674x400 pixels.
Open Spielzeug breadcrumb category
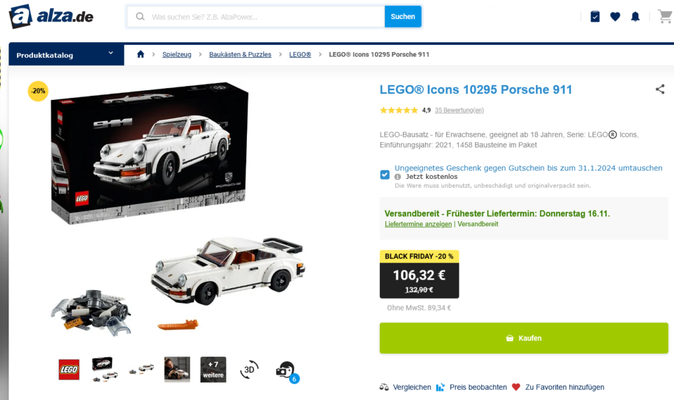(x=176, y=55)
